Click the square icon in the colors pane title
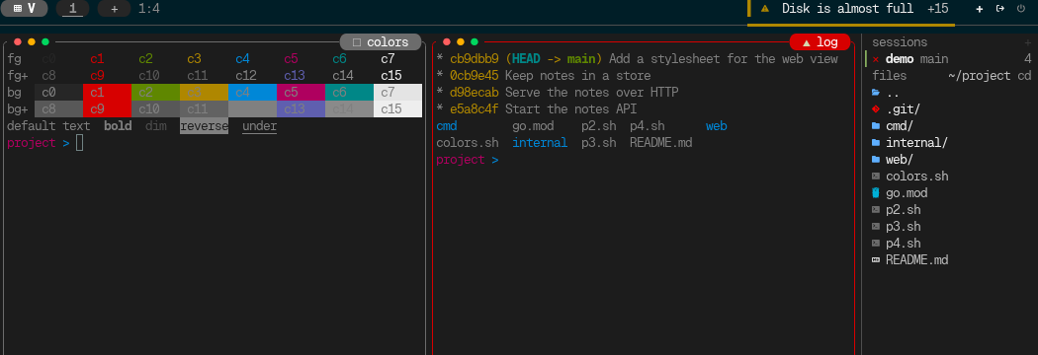Viewport: 1038px width, 355px height. click(357, 42)
